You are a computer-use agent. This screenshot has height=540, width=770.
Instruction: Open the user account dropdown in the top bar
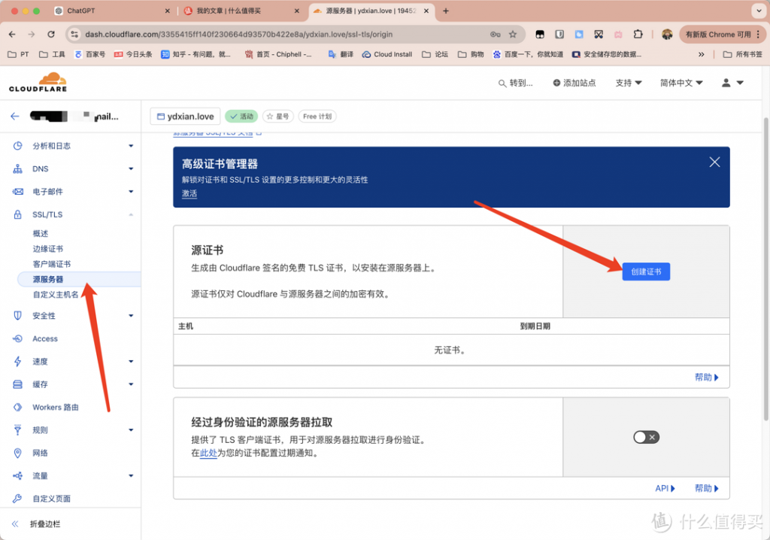730,83
